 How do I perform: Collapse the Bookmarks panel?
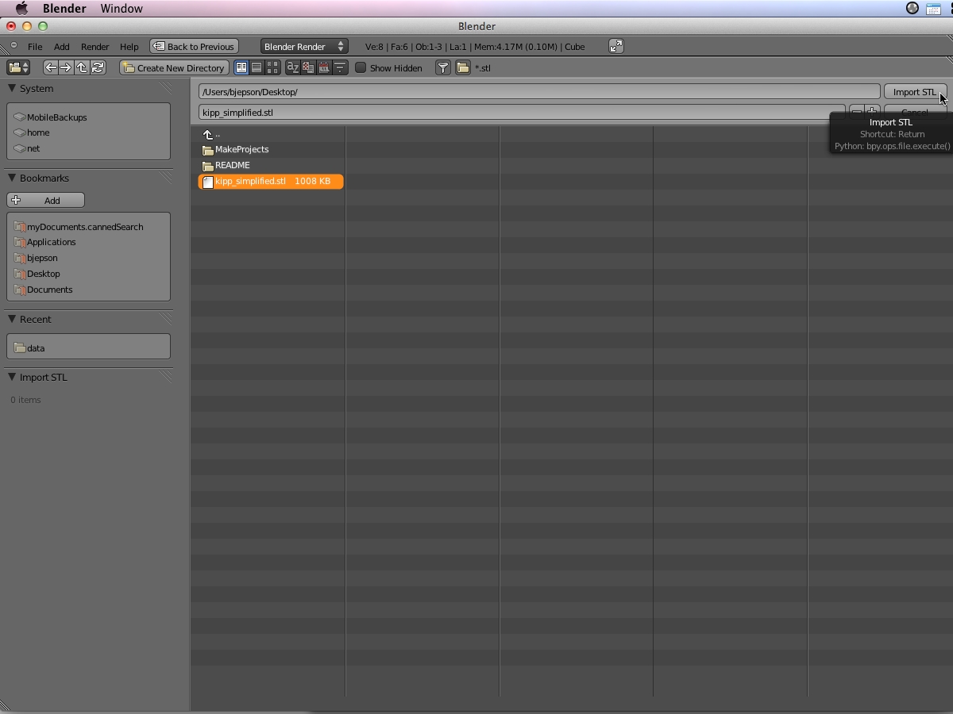pyautogui.click(x=12, y=178)
